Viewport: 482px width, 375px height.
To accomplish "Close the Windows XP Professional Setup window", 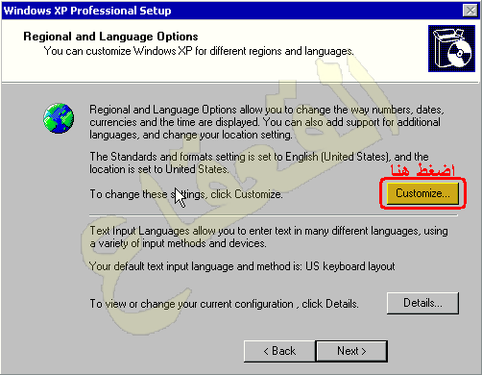I will [x=470, y=11].
